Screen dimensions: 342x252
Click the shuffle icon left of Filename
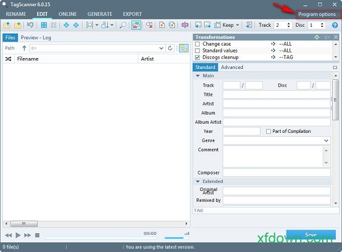pos(9,59)
